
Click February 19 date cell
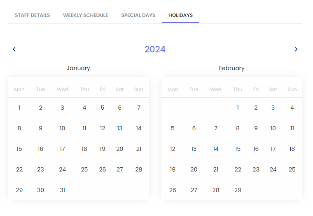click(x=173, y=169)
